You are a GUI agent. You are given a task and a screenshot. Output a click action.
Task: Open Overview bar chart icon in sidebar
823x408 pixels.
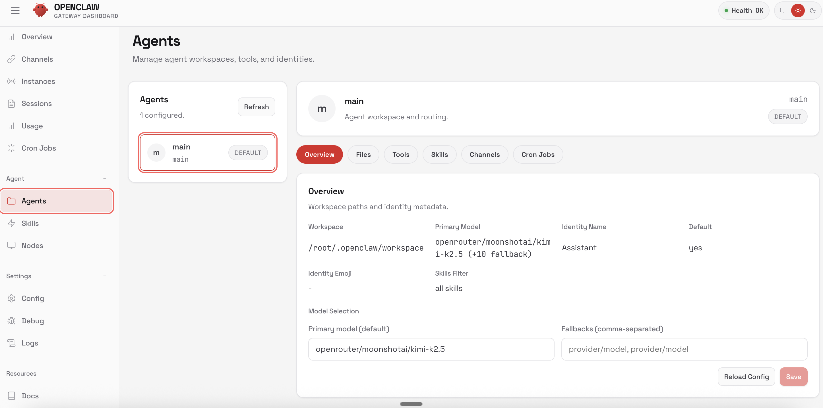pos(11,37)
